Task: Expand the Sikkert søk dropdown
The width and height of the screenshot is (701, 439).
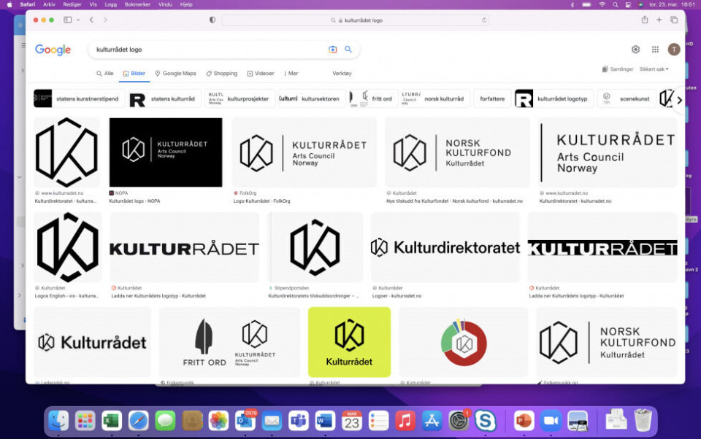Action: (654, 69)
